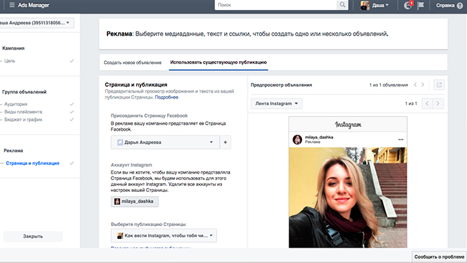Click the Instagram logo in preview header
The height and width of the screenshot is (263, 467).
coord(348,125)
